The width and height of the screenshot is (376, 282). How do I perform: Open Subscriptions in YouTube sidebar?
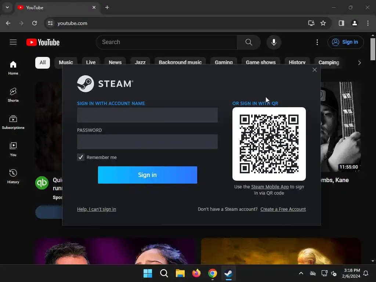click(x=13, y=122)
